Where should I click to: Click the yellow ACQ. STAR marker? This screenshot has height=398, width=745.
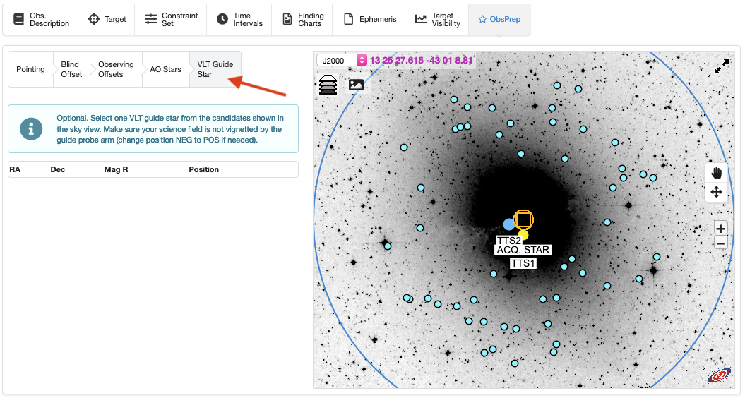[x=523, y=234]
